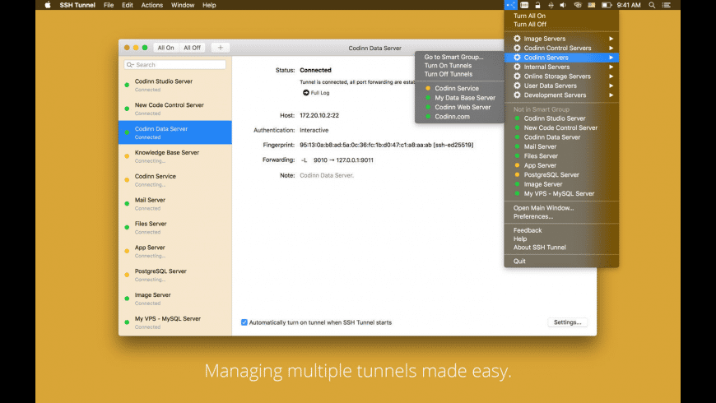Open Notification Center list icon
Screen dimensions: 716x403
667,5
